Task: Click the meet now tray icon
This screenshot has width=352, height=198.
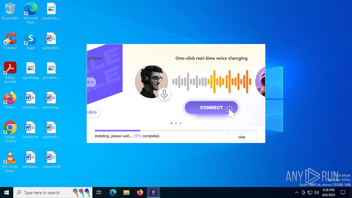Action: (x=303, y=193)
